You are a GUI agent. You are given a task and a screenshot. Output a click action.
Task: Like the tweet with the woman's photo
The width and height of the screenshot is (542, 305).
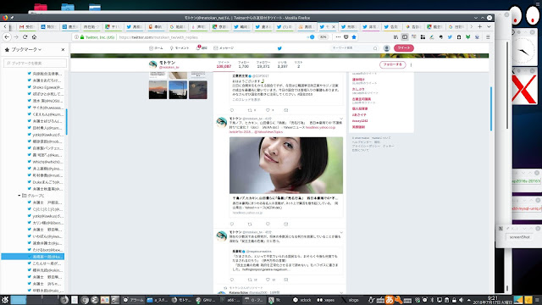click(x=268, y=224)
